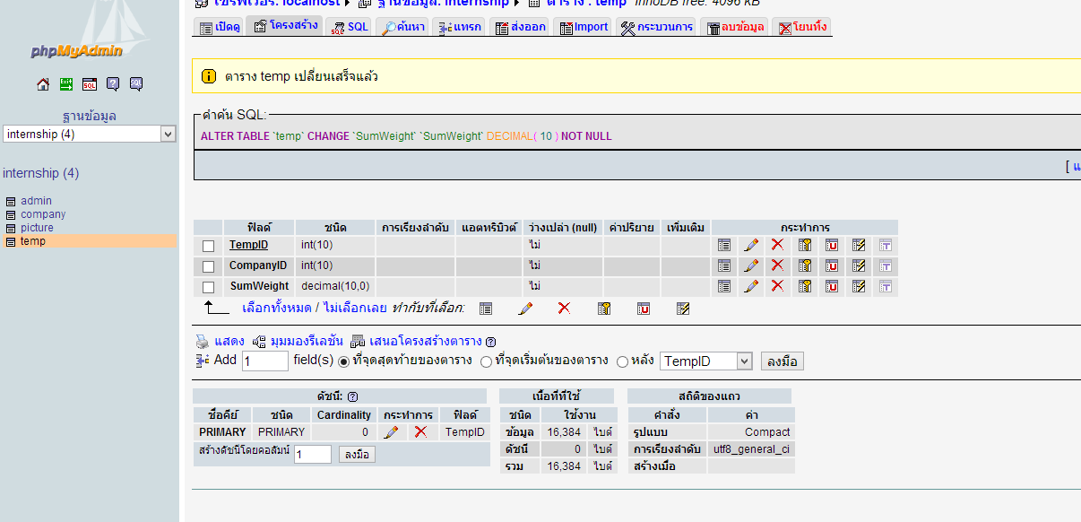Open the SQL query window icon in the sidebar
The height and width of the screenshot is (522, 1081).
[90, 84]
